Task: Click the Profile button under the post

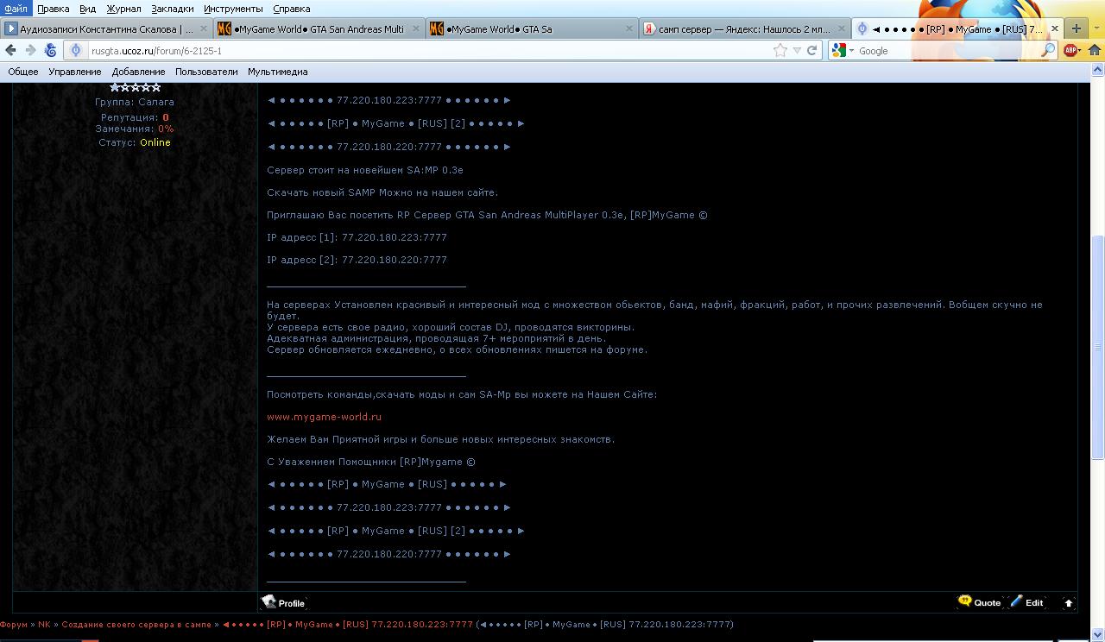Action: 284,602
